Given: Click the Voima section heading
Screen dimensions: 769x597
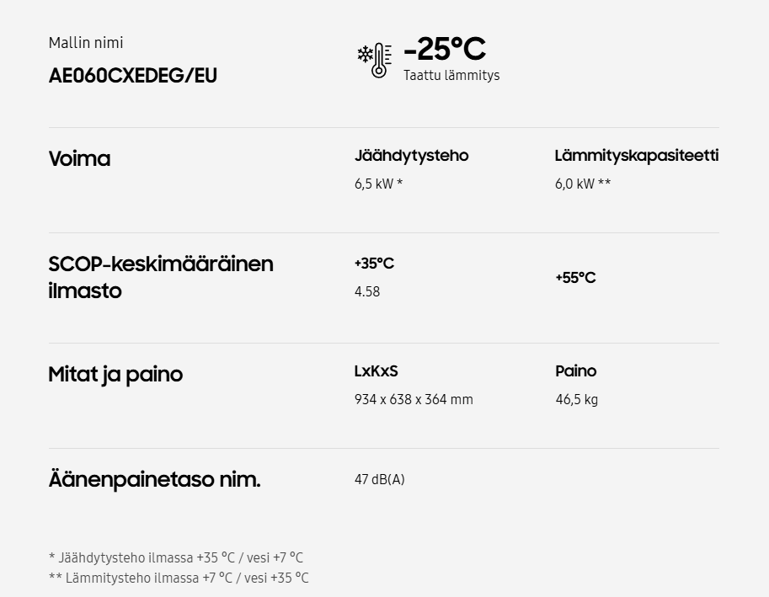Looking at the screenshot, I should [x=79, y=159].
